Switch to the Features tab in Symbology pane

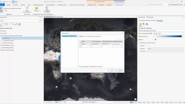click(147, 21)
